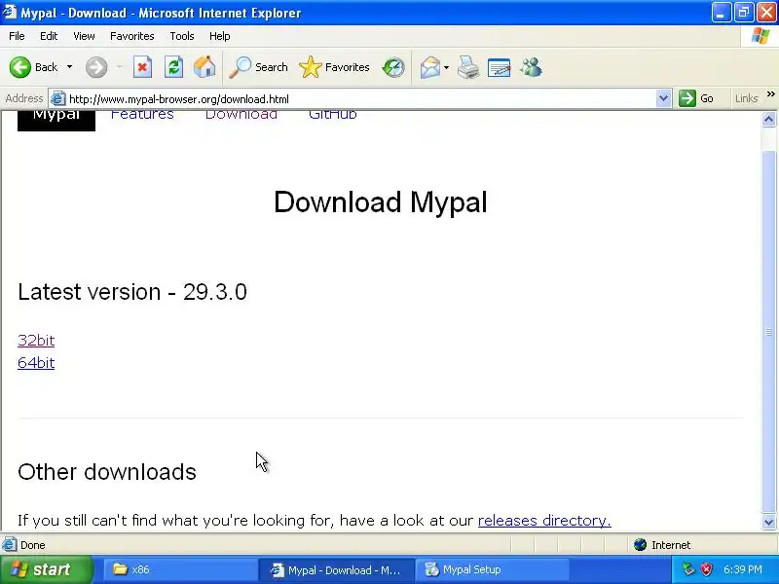This screenshot has width=779, height=584.
Task: Click the red security shield tray icon
Action: click(706, 569)
